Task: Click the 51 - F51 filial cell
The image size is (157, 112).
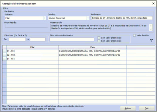Action: (x=32, y=59)
